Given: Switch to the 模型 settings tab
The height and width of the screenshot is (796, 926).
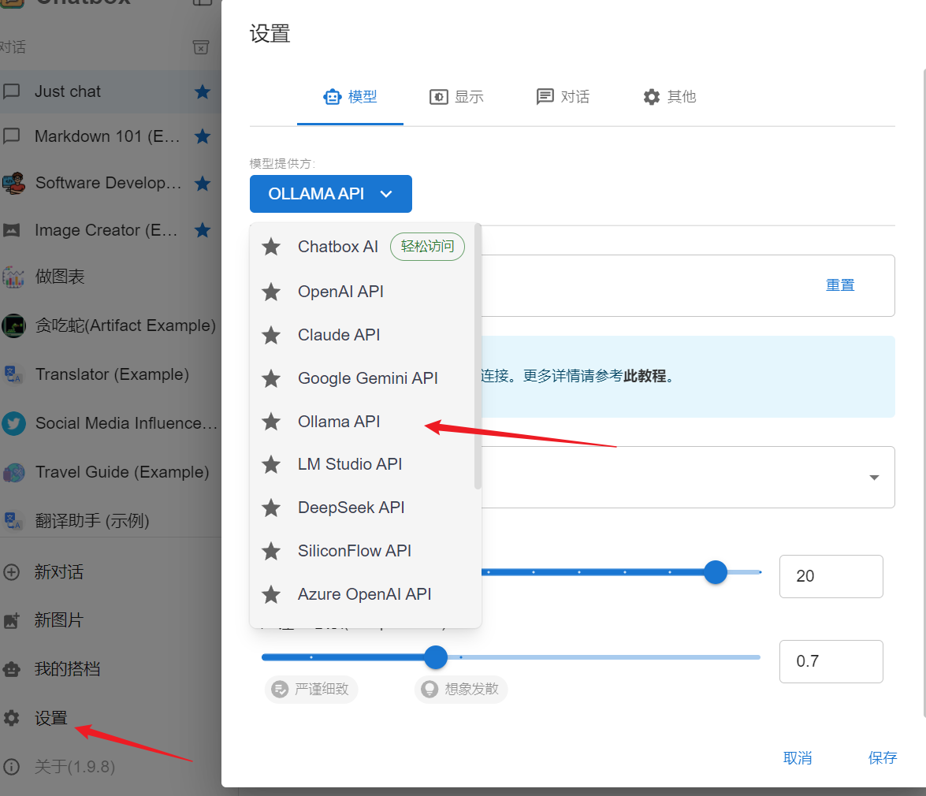Looking at the screenshot, I should click(x=350, y=97).
